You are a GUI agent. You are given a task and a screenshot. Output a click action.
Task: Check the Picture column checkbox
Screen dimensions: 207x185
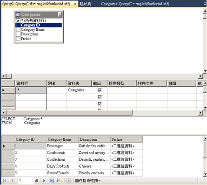coord(18,39)
